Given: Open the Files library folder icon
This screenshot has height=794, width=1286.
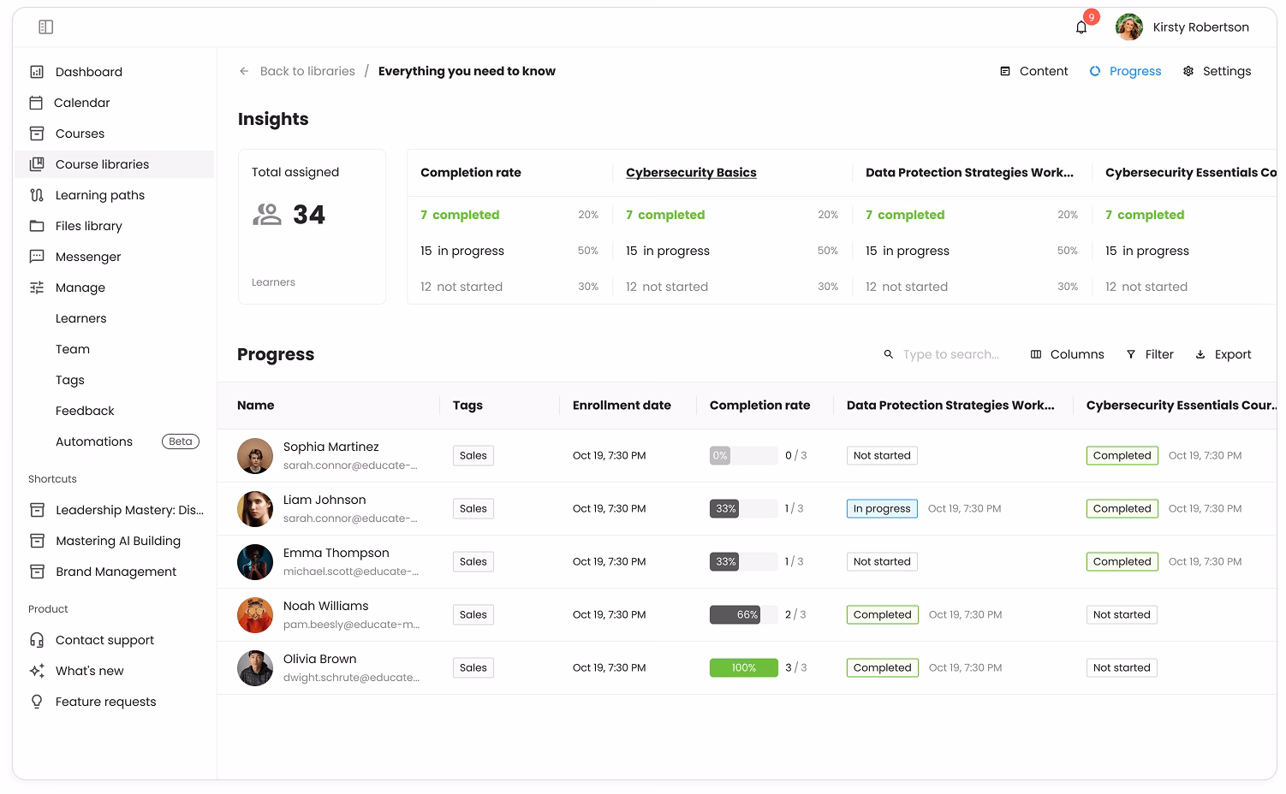Looking at the screenshot, I should 37,226.
